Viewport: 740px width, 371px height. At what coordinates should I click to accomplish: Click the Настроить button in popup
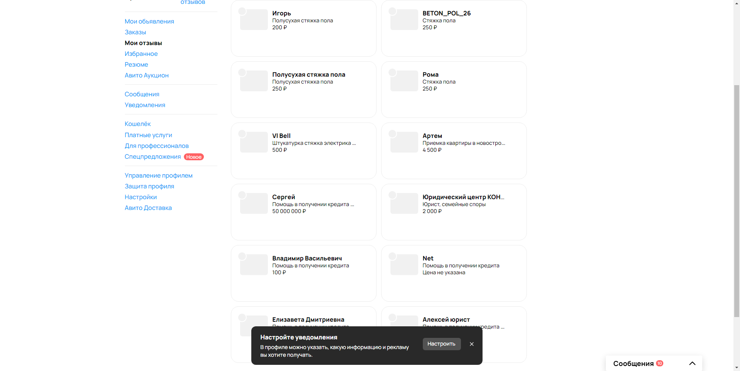coord(442,344)
